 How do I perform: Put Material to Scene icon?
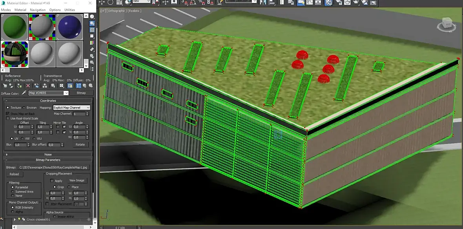point(11,86)
